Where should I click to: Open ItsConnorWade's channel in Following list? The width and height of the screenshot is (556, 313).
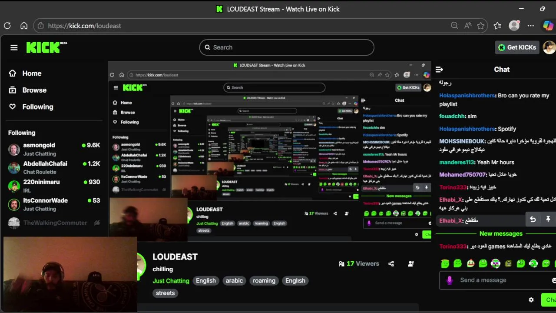54,204
